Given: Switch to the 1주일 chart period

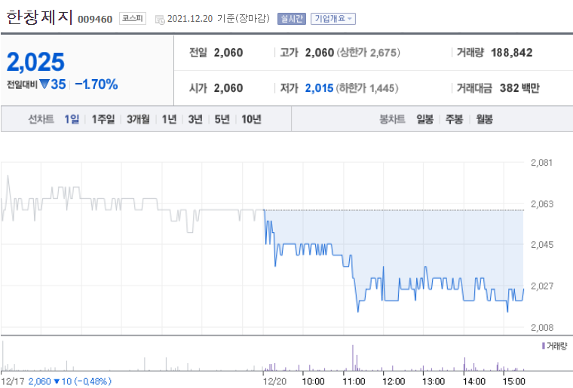Looking at the screenshot, I should (103, 119).
